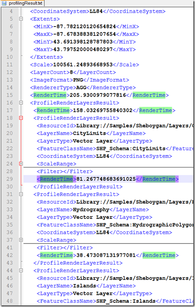This screenshot has height=307, width=195.
Task: Click the save icon on profilingResult.txt tab
Action: (x=4, y=3)
